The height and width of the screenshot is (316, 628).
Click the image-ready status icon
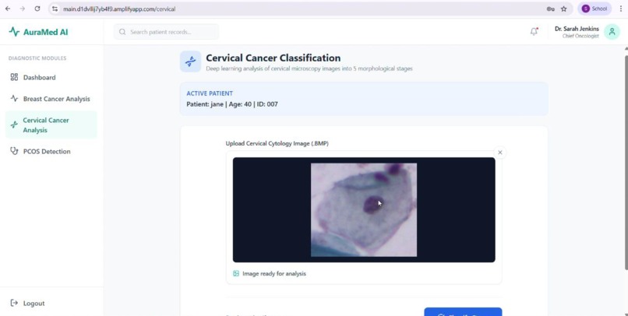[236, 274]
